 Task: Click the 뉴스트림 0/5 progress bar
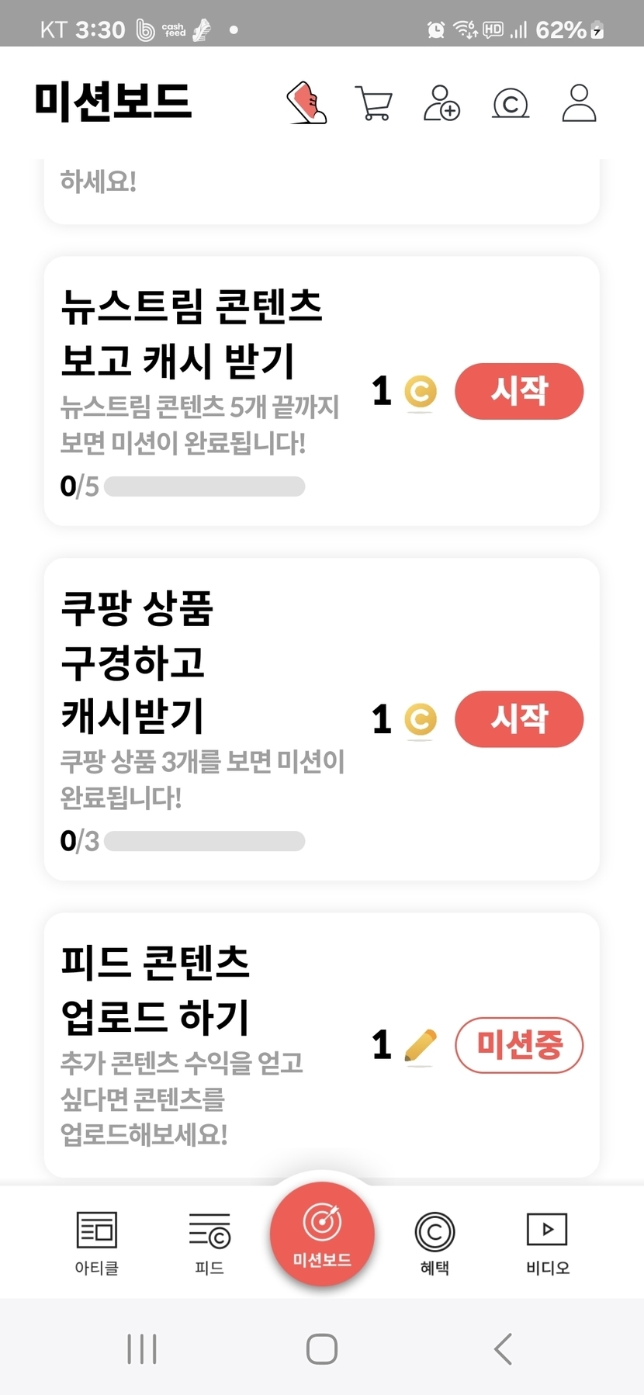(x=204, y=487)
